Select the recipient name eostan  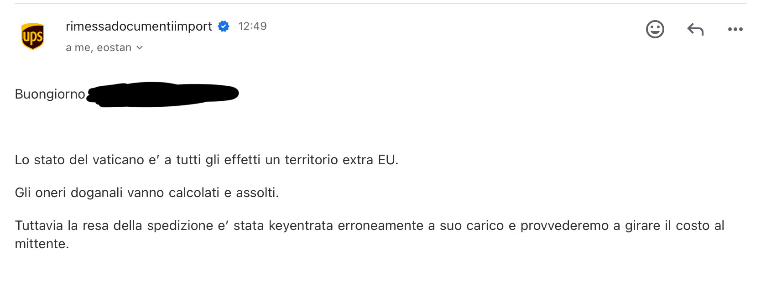(x=114, y=47)
